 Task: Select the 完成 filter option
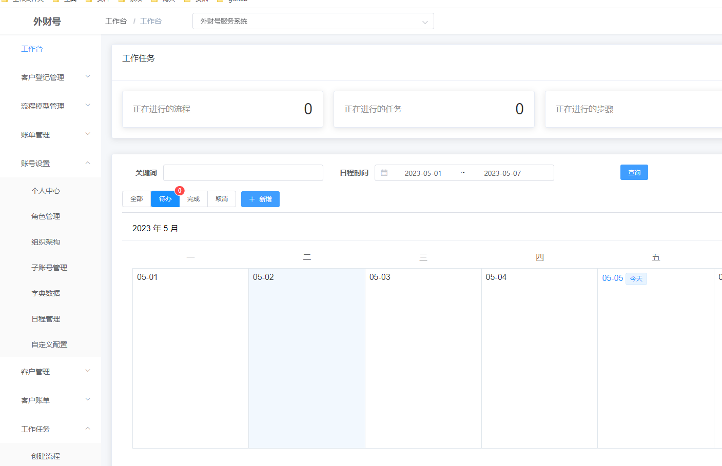(193, 199)
